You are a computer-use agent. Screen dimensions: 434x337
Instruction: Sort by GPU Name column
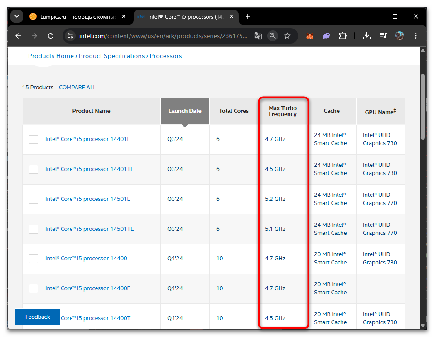click(x=381, y=112)
